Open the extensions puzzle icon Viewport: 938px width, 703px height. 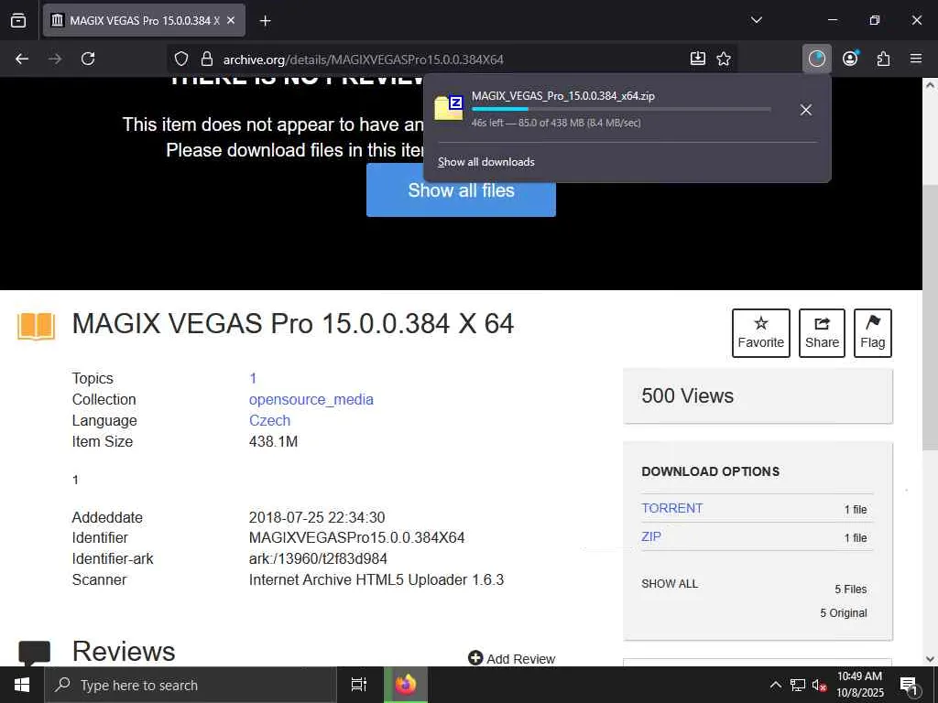pos(883,59)
